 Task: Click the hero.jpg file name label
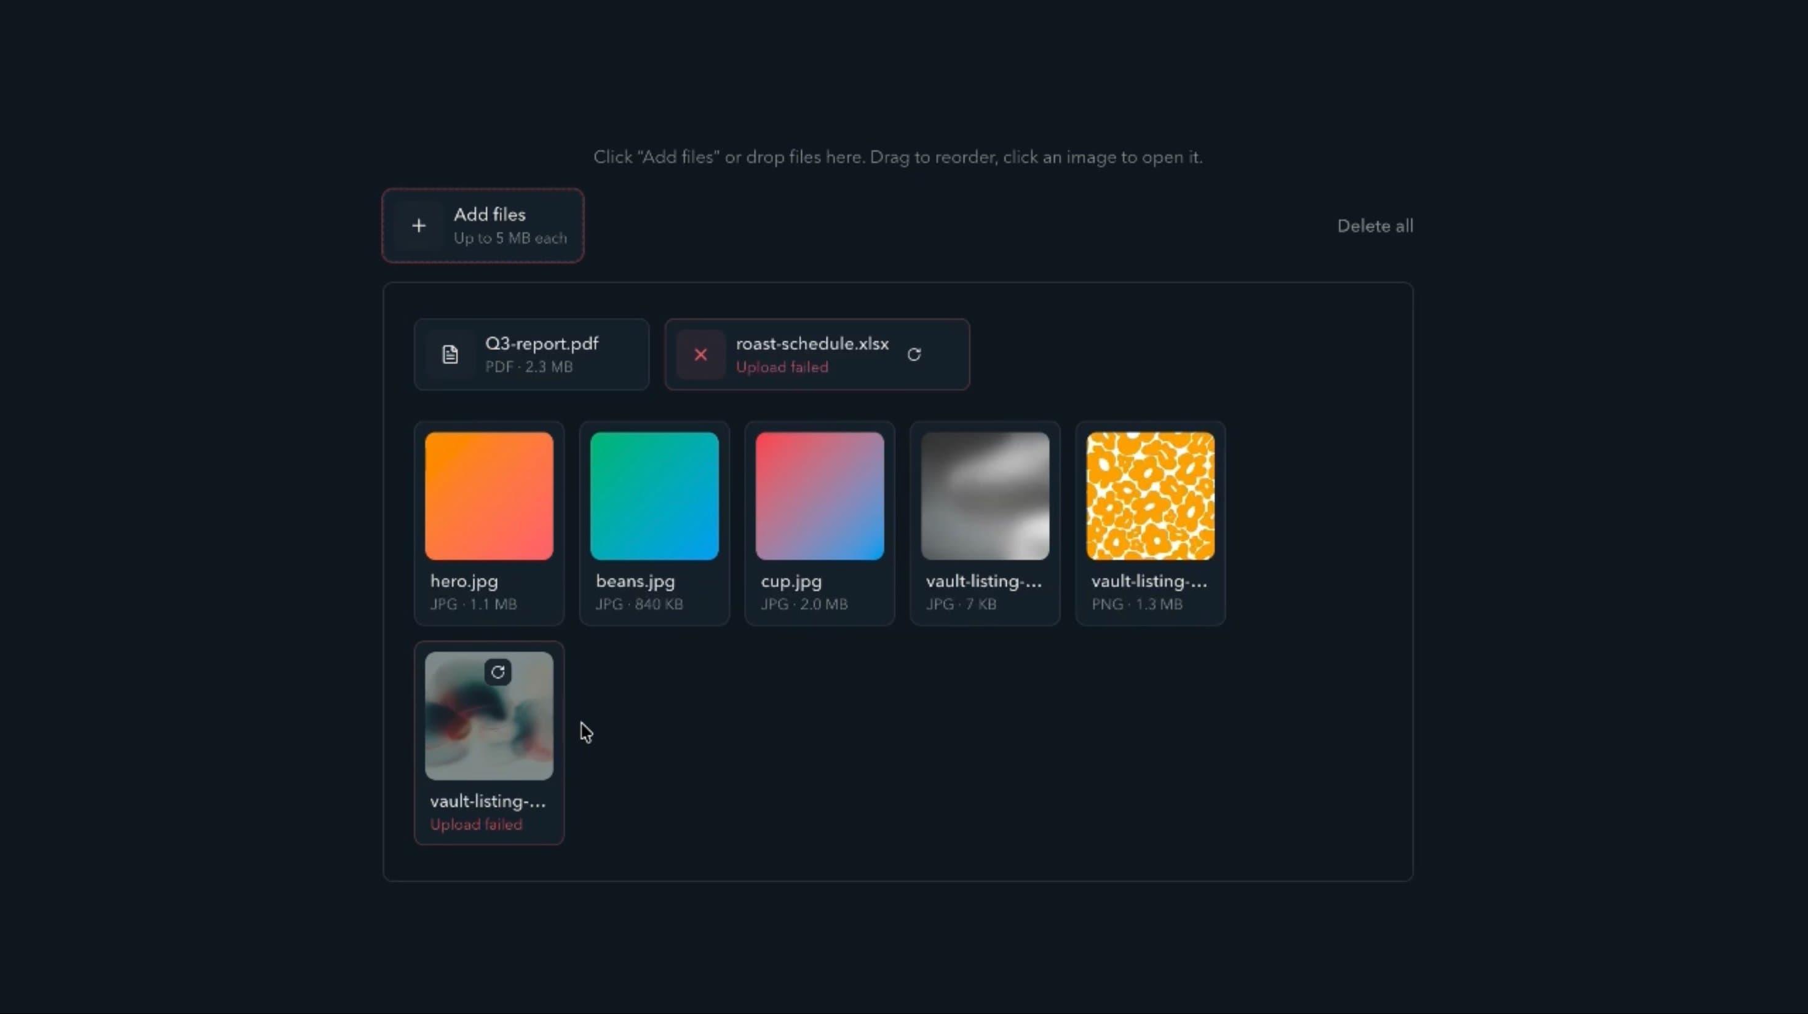[464, 582]
